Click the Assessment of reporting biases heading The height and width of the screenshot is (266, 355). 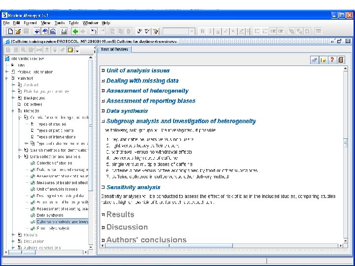click(151, 101)
